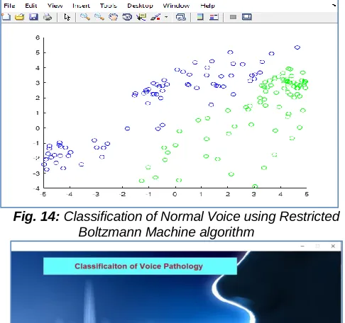Screen dimensions: 345x323
Task: Select the Brush data tool
Action: click(x=155, y=17)
